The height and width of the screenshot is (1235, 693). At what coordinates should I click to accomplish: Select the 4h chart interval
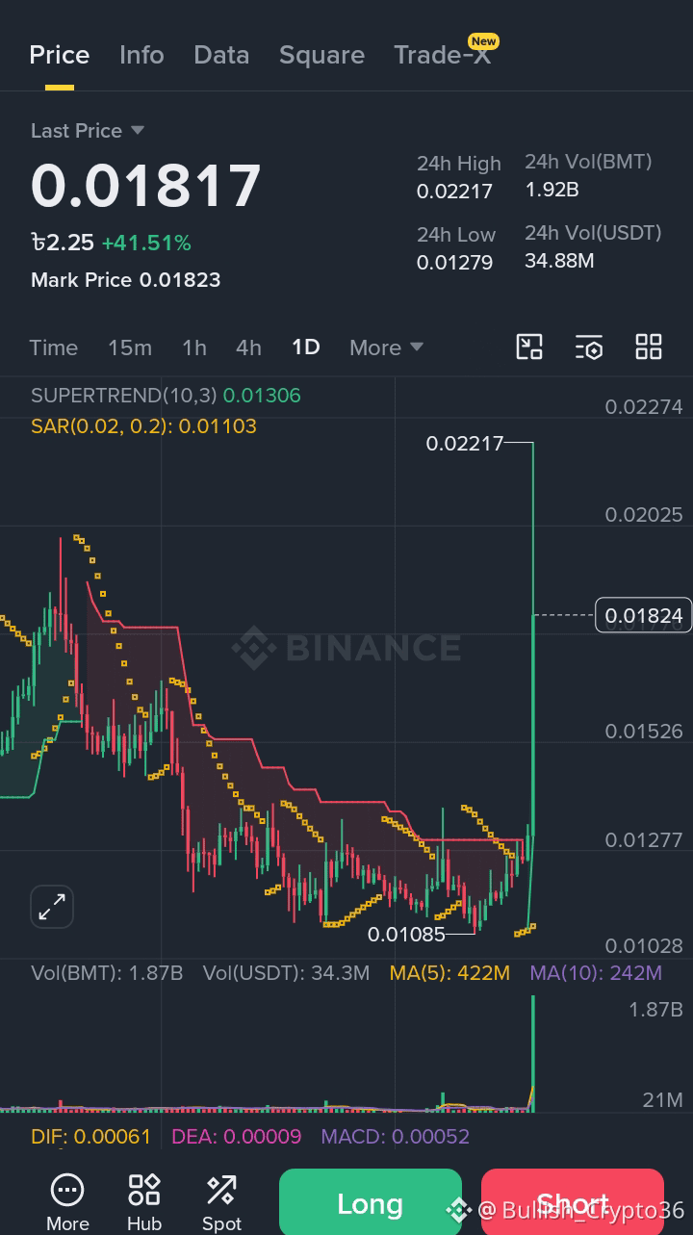[248, 347]
